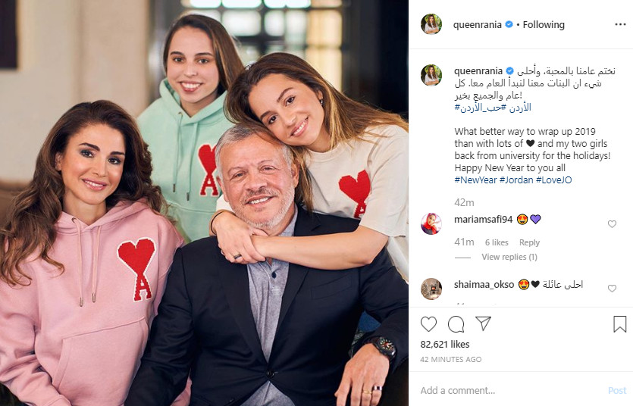View the 82,621 likes list
Viewport: 633px width, 406px height.
coord(445,345)
